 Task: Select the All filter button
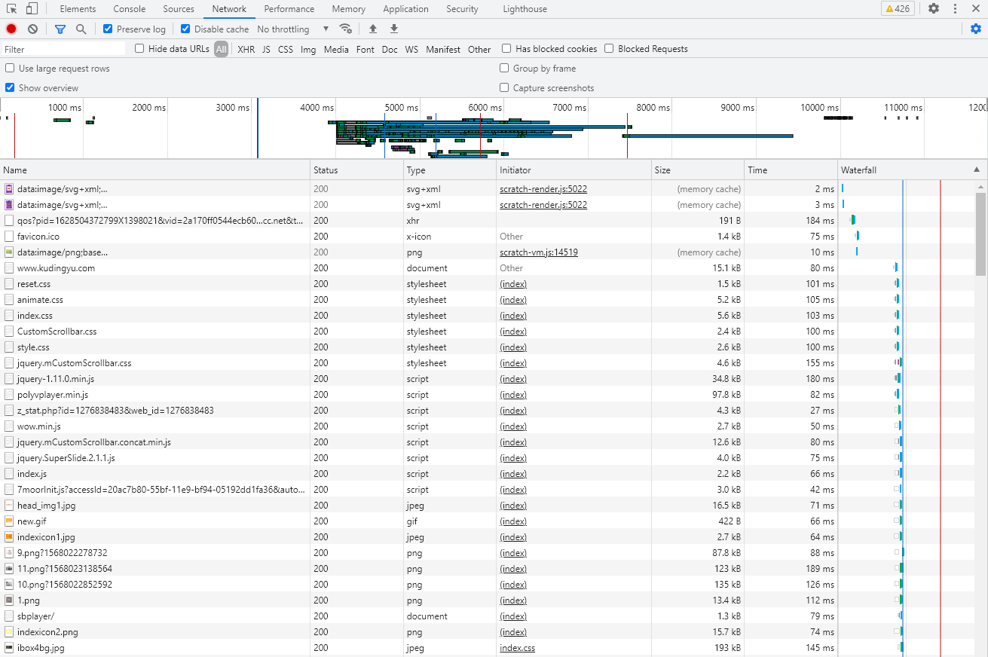click(x=221, y=49)
